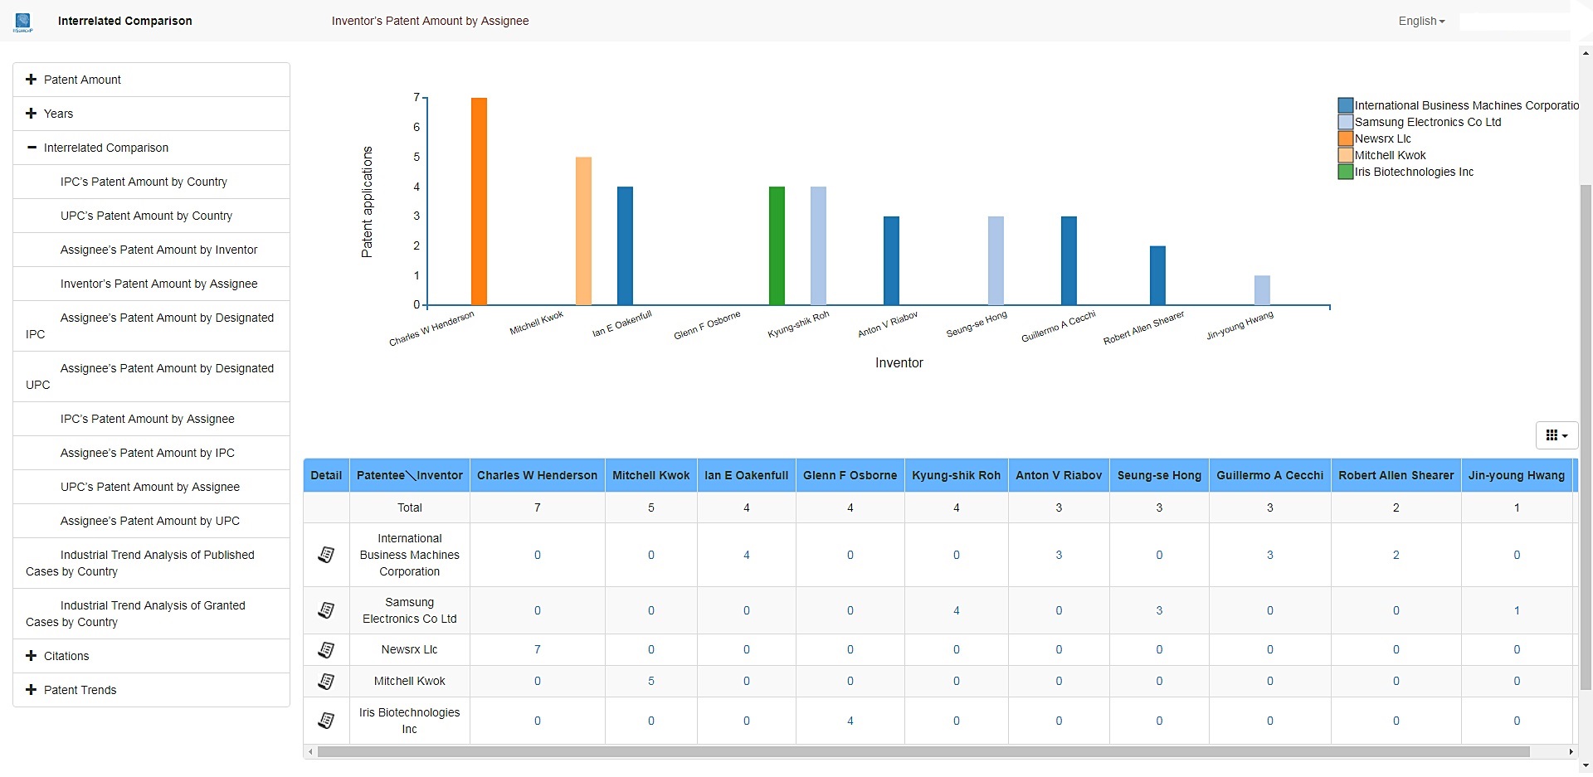Open detail icon for Newsrx Llc row
This screenshot has height=777, width=1593.
[326, 650]
